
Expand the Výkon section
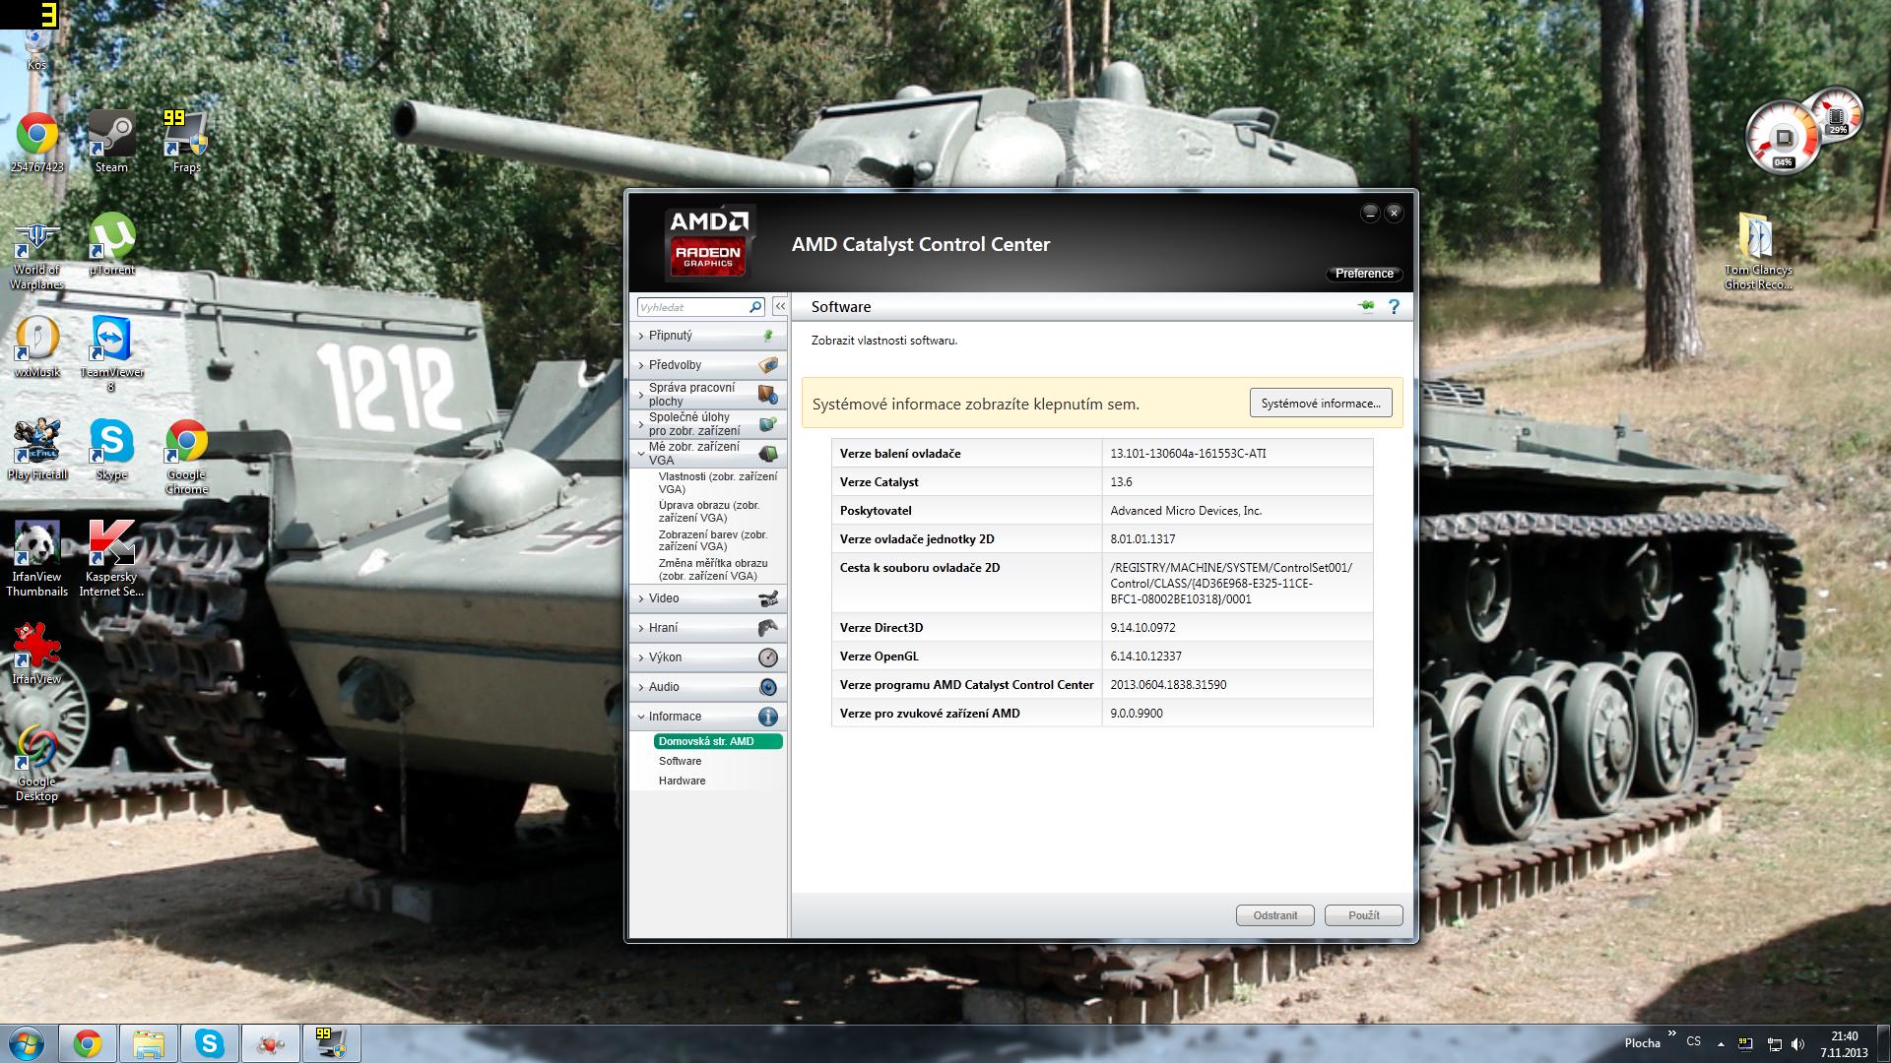point(708,657)
